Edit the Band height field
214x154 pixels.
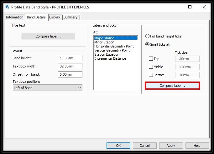coord(70,58)
